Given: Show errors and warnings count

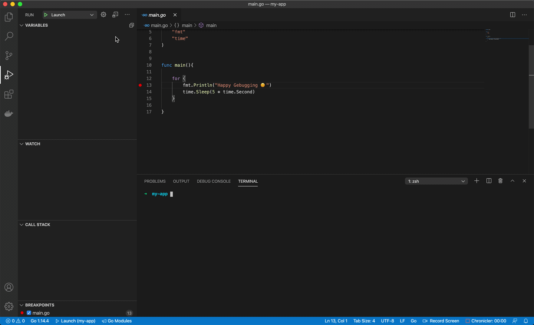Looking at the screenshot, I should (15, 321).
